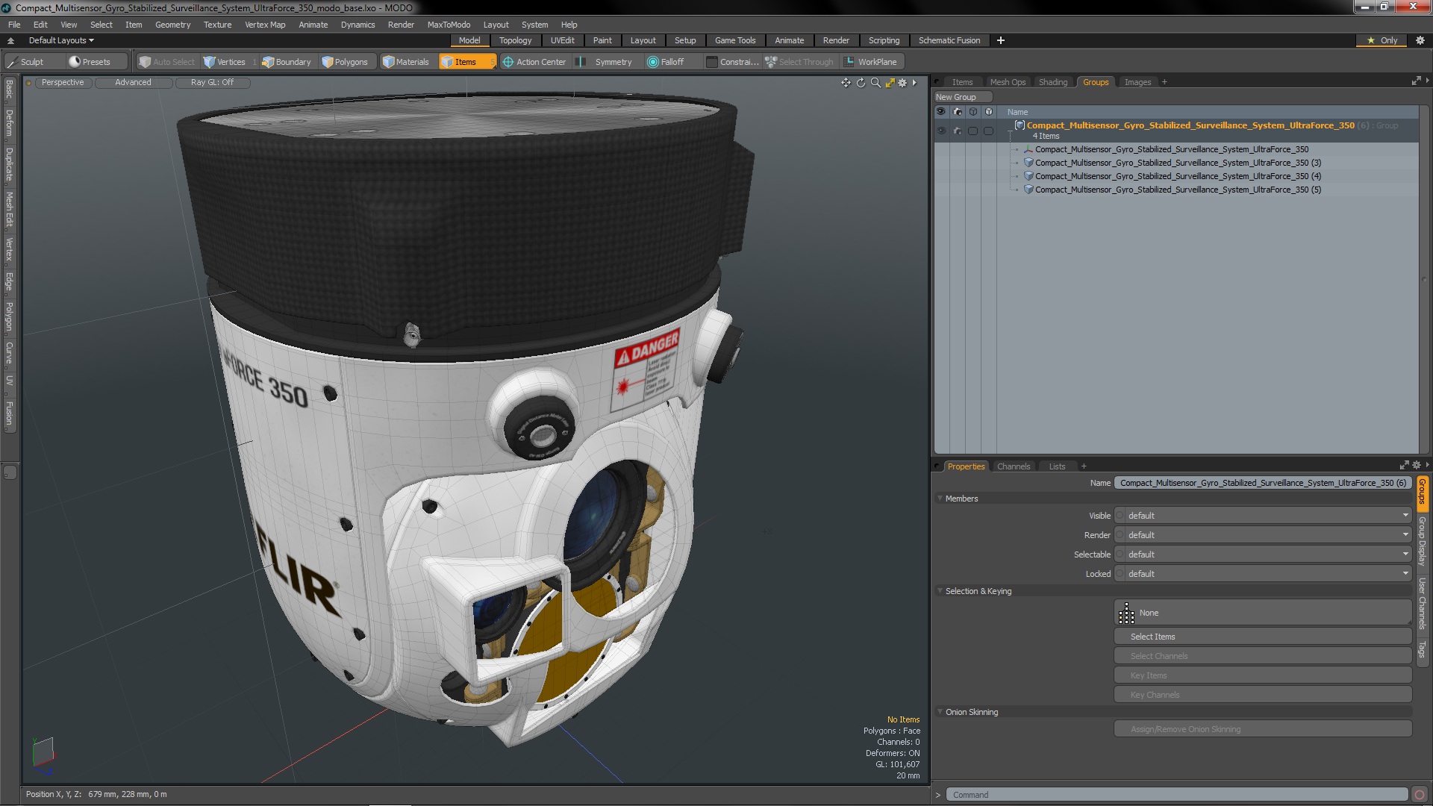Viewport: 1433px width, 806px height.
Task: Click the locked column header icon
Action: coord(989,111)
